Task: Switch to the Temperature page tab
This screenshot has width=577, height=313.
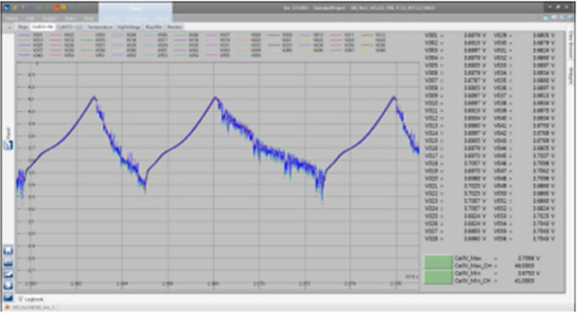Action: pyautogui.click(x=100, y=27)
